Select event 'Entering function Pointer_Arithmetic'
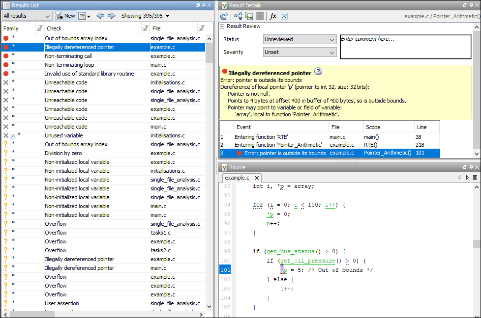 coord(278,145)
